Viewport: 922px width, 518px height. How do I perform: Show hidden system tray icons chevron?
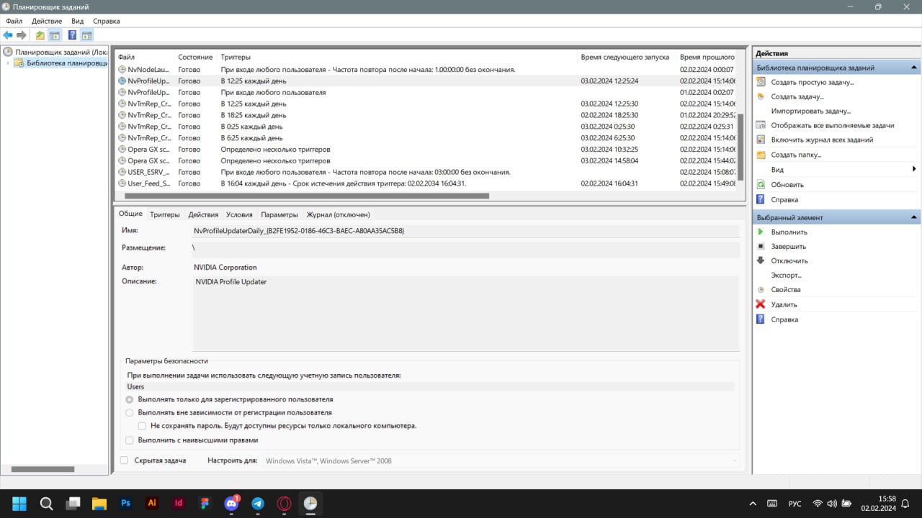point(753,504)
